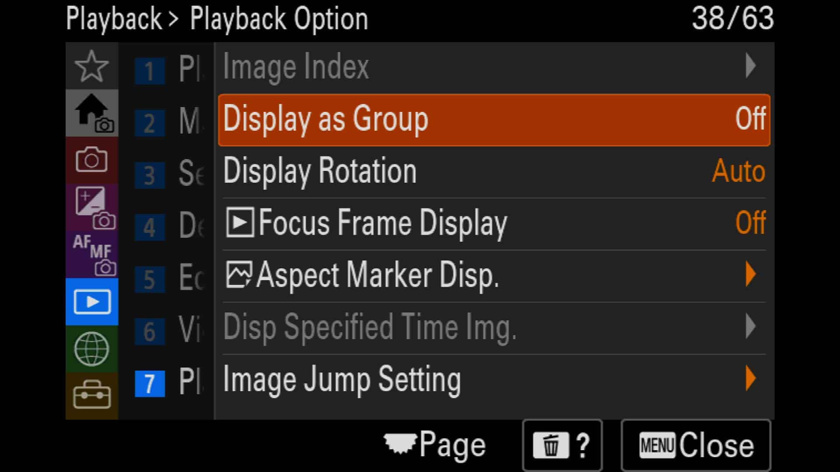Open Disp Specified Time Img. item

tap(494, 327)
